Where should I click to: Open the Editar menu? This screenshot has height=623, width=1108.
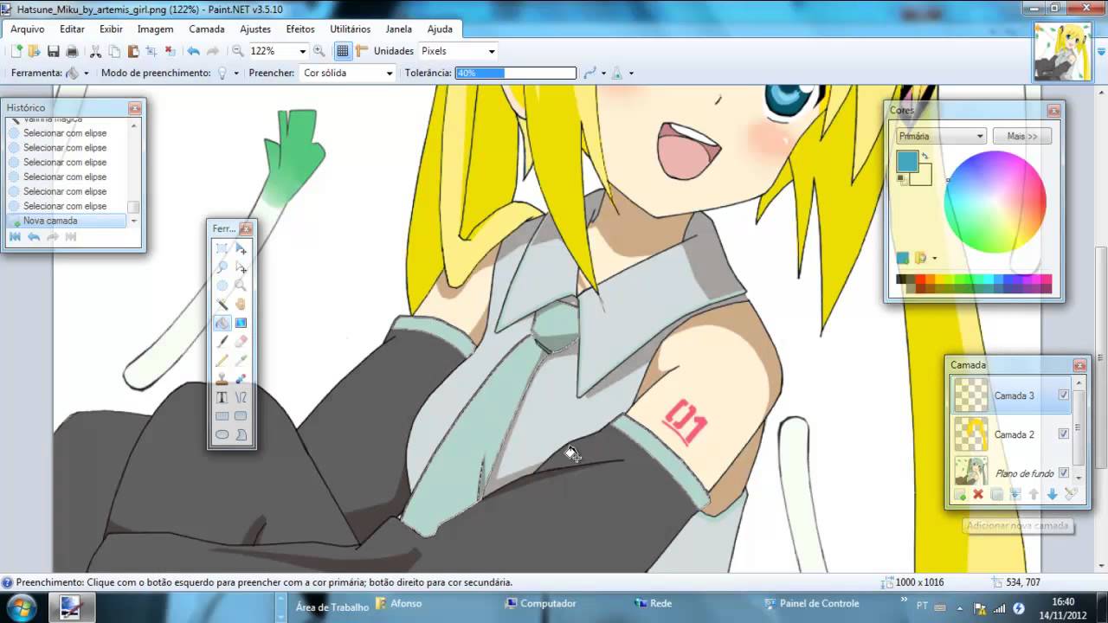coord(72,29)
